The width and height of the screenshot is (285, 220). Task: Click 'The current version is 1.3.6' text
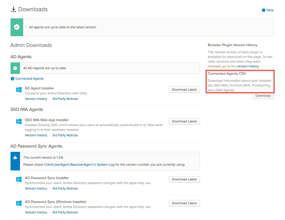pyautogui.click(x=43, y=158)
